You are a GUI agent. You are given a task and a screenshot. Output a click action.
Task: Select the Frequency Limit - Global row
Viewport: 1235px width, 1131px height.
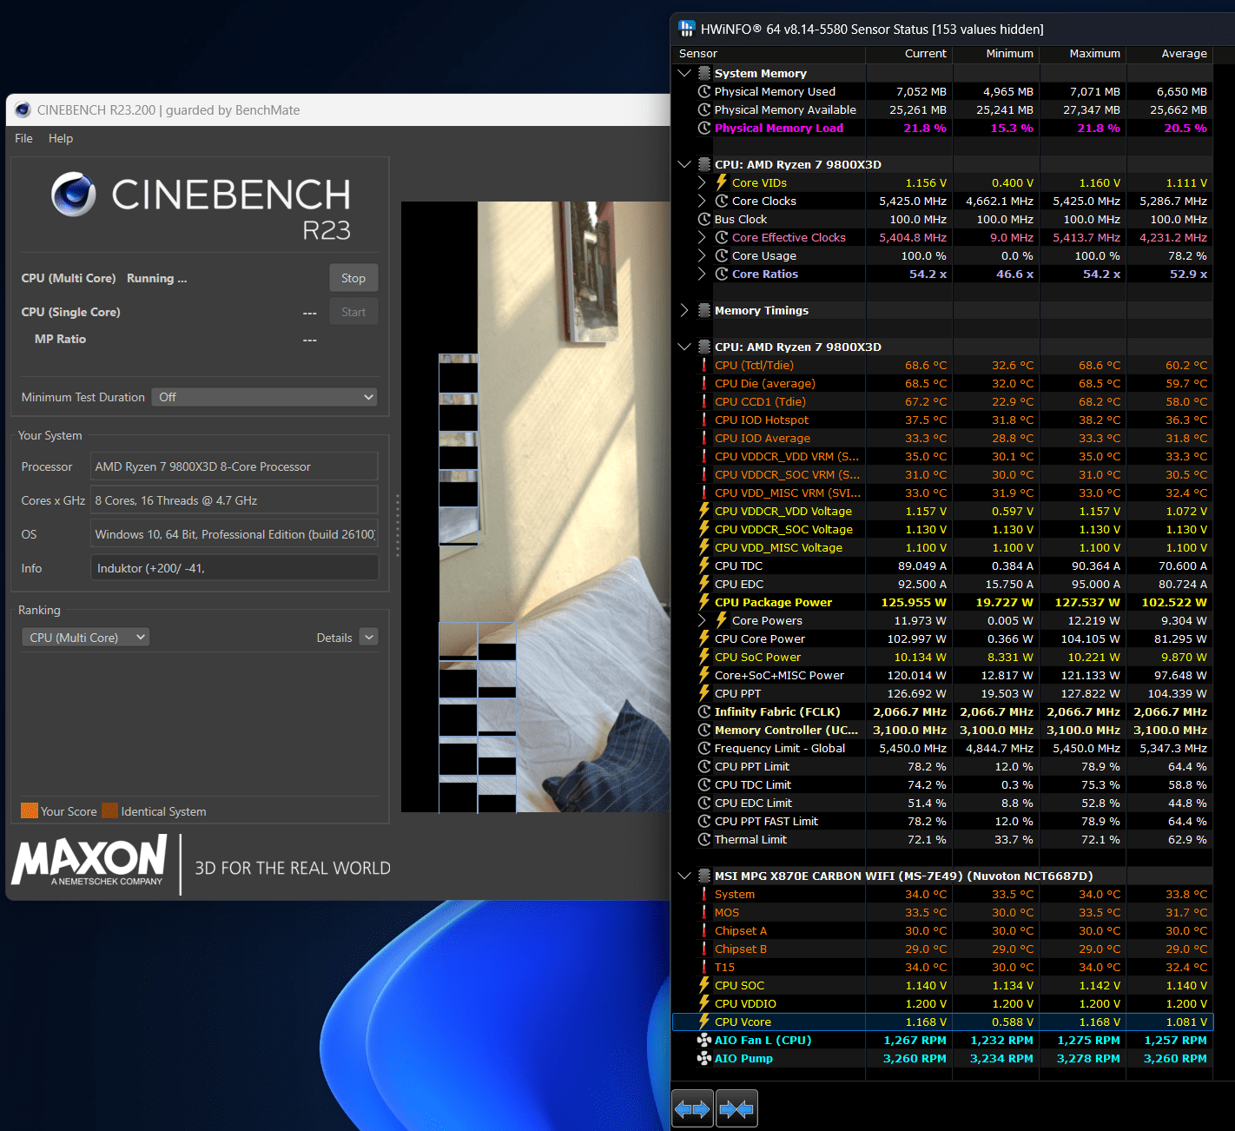942,748
